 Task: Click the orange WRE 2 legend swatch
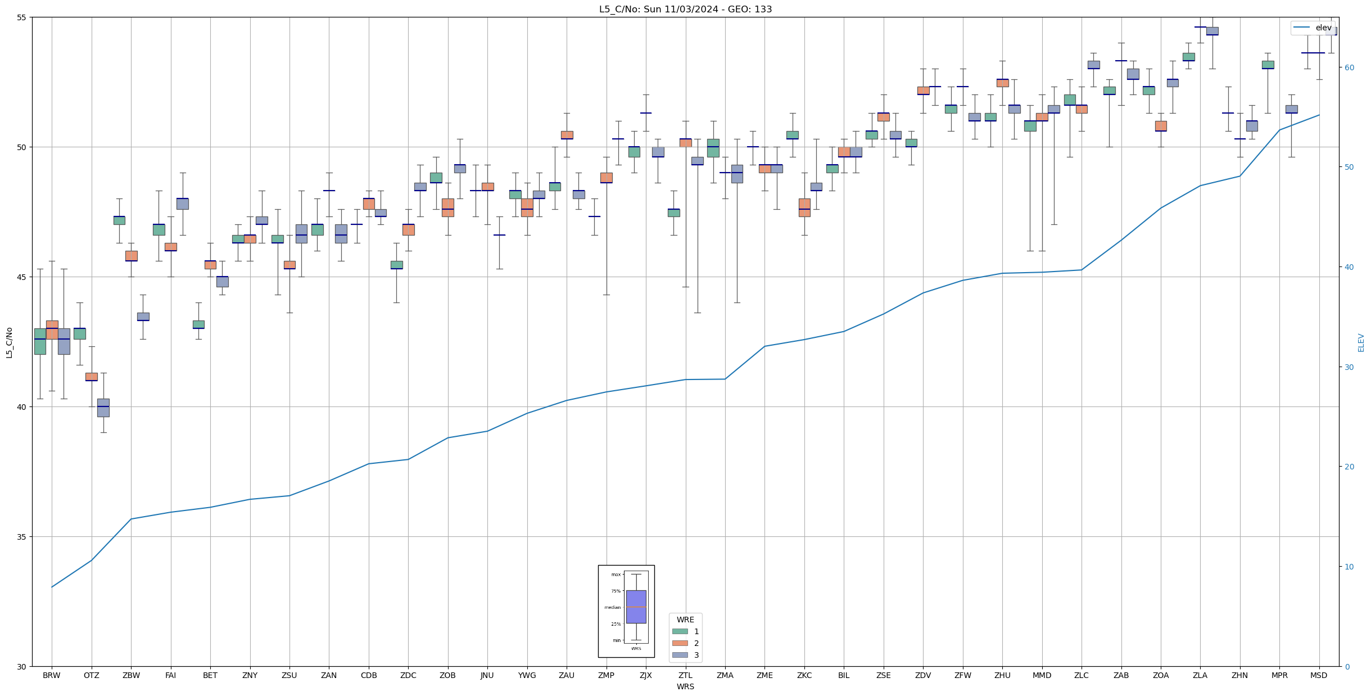(680, 643)
